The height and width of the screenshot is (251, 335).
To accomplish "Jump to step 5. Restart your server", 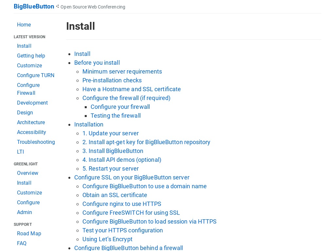I will coord(111,169).
